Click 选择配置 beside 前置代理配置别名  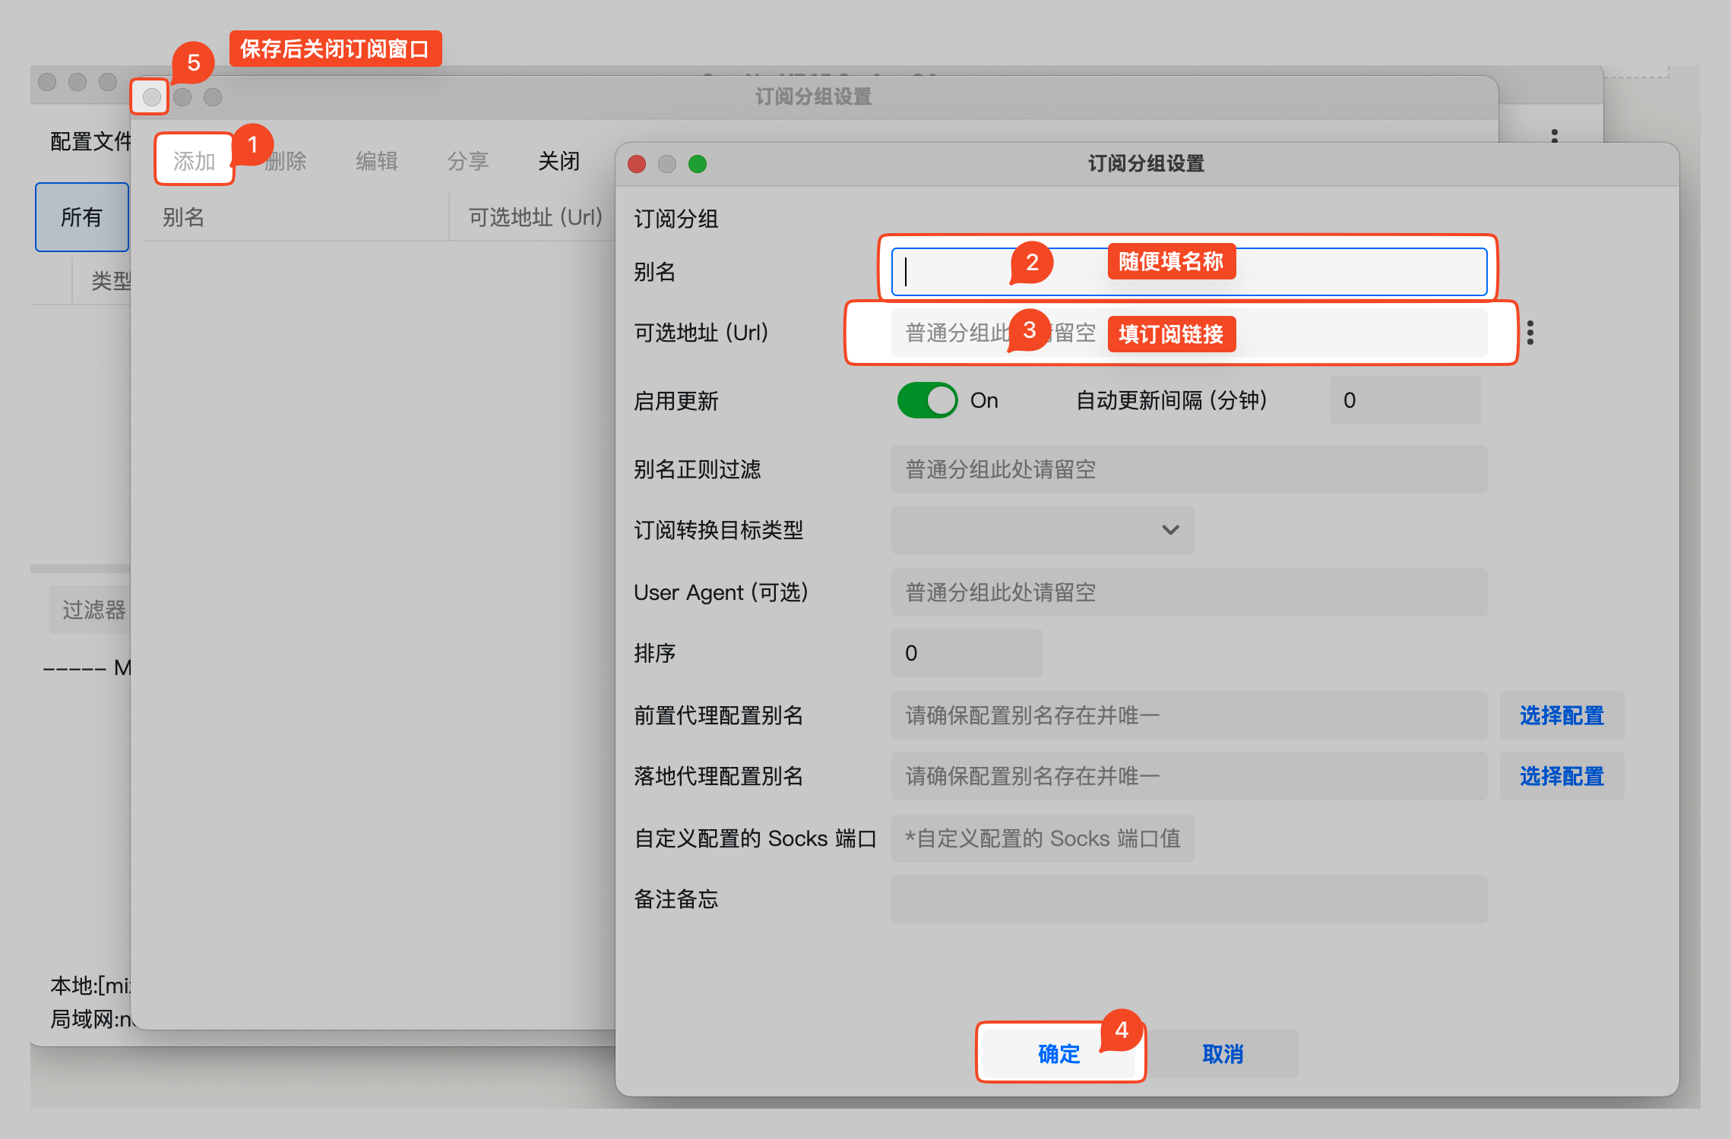(1561, 715)
